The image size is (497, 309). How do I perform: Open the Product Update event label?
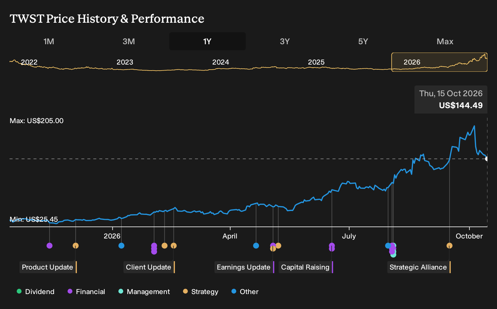coord(48,267)
